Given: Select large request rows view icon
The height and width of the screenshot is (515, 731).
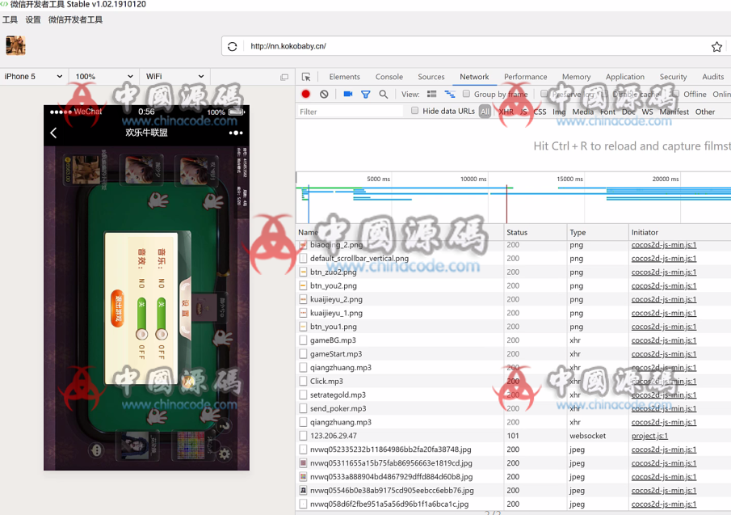Looking at the screenshot, I should (x=431, y=95).
